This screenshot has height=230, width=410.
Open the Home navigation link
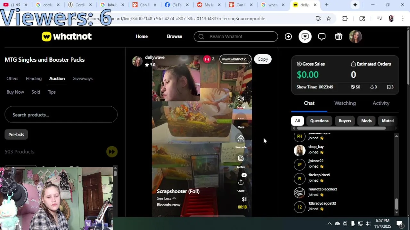pyautogui.click(x=142, y=36)
